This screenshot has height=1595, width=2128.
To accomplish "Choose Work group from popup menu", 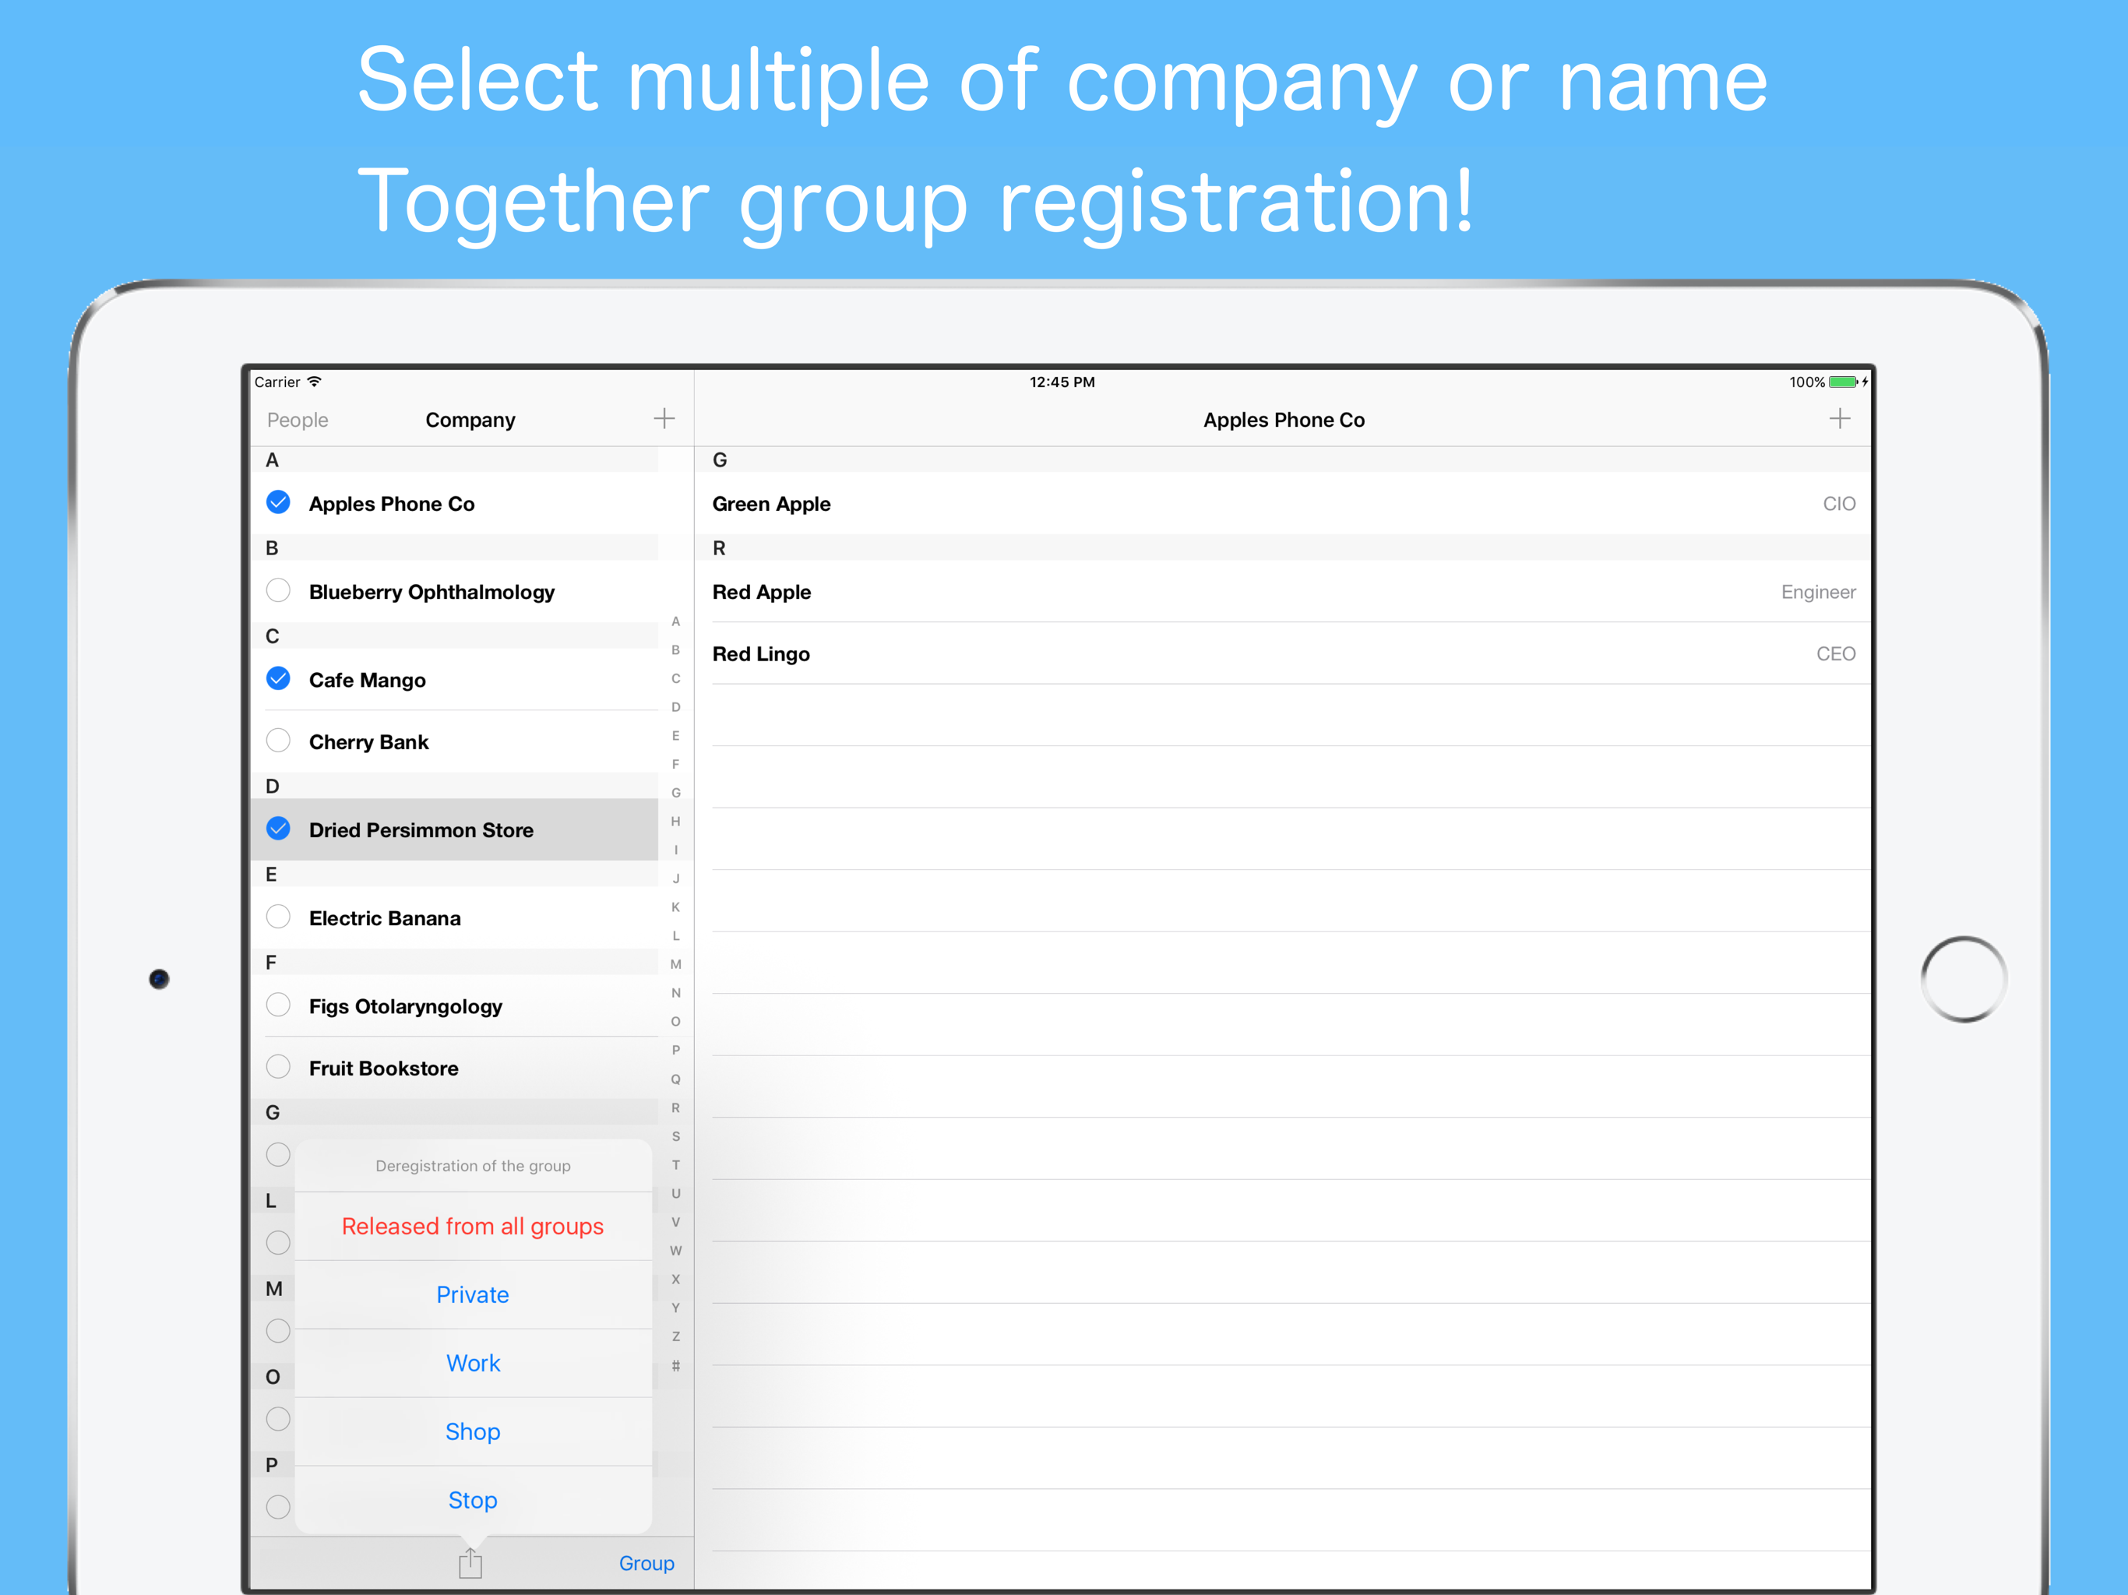I will point(472,1363).
